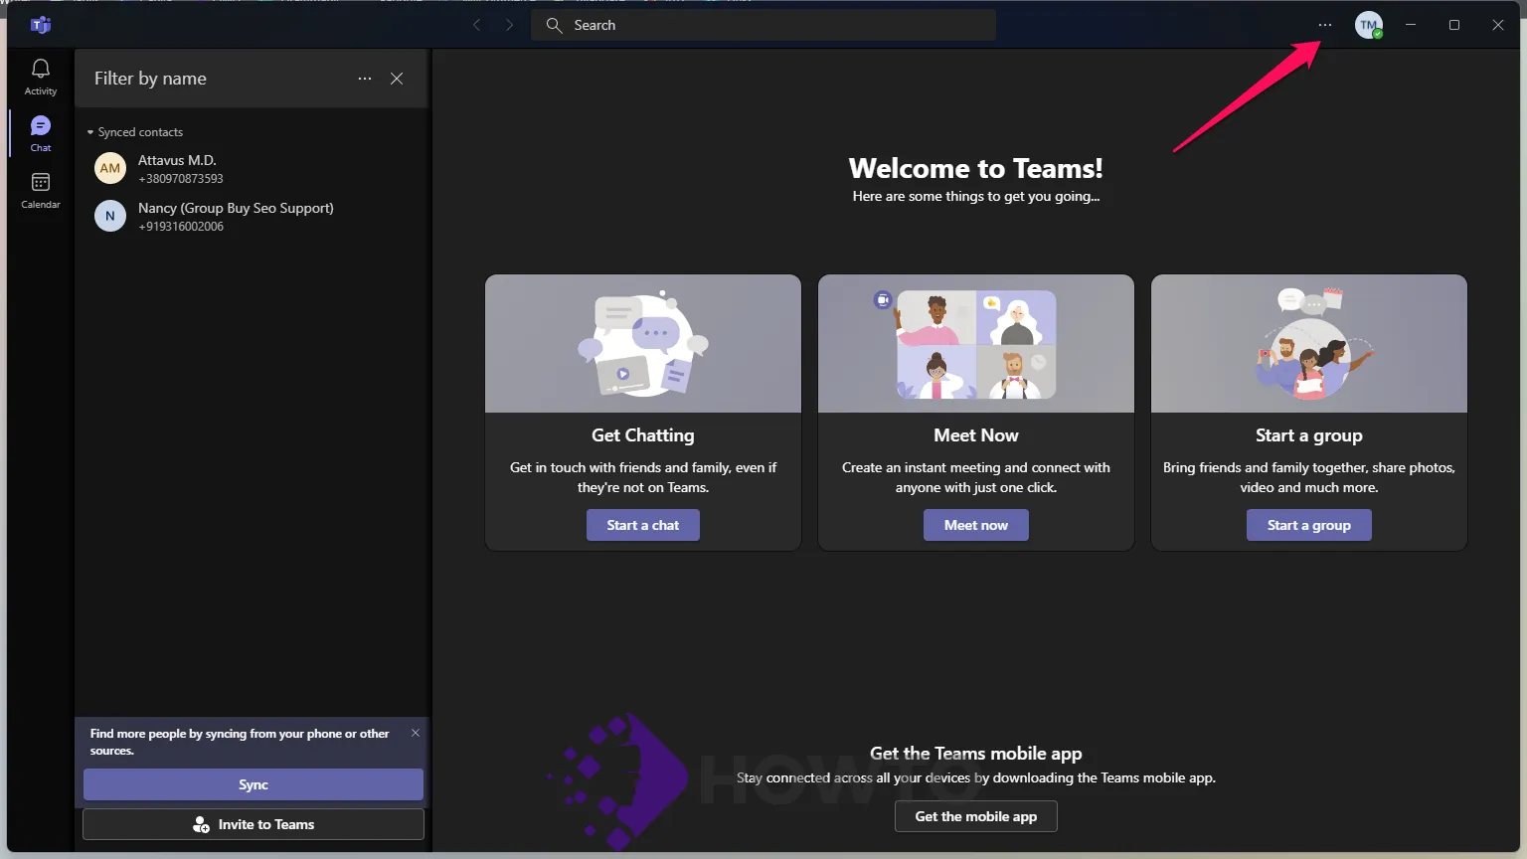Click the Filter by name field
This screenshot has height=859, width=1527.
coord(150,79)
